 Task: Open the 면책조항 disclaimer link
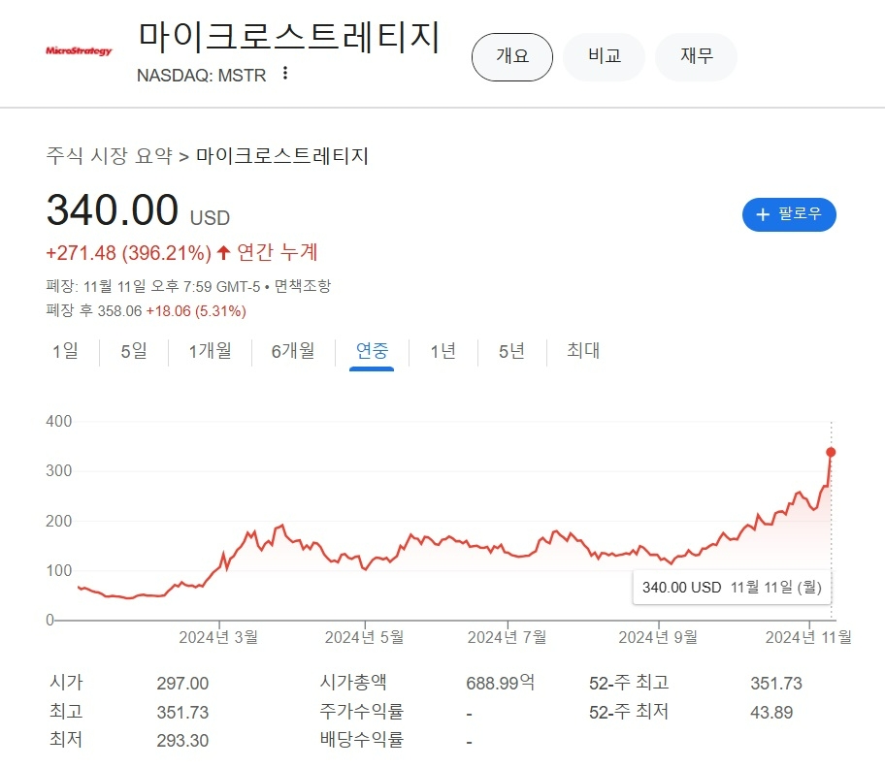[303, 286]
